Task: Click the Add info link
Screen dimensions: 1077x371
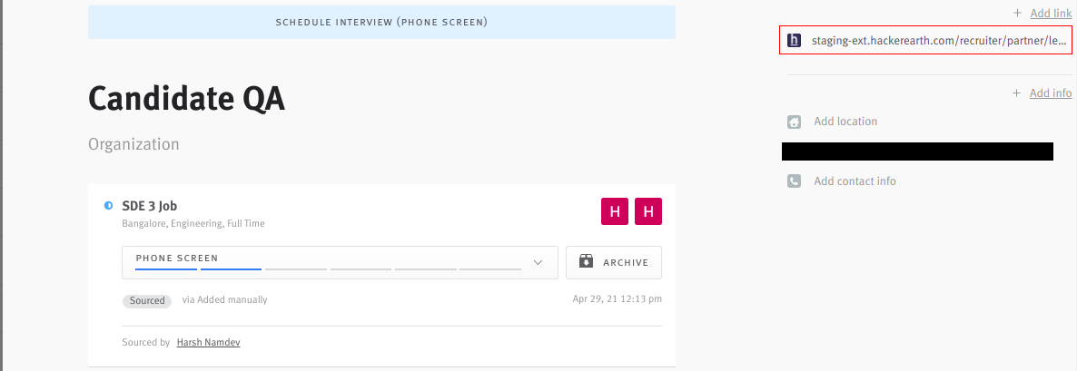Action: click(1051, 93)
